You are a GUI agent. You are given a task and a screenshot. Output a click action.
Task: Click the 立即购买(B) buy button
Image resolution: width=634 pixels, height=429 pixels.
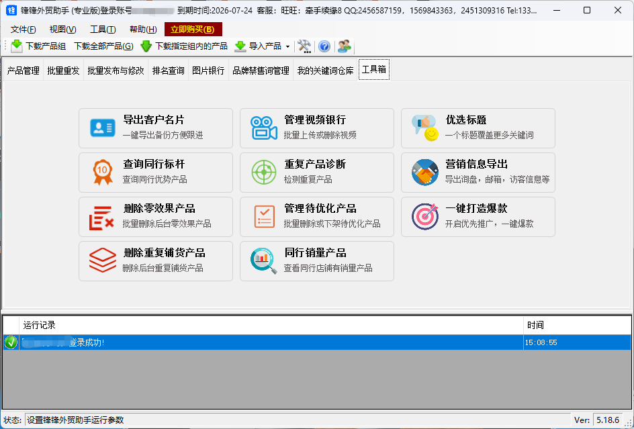pos(193,30)
